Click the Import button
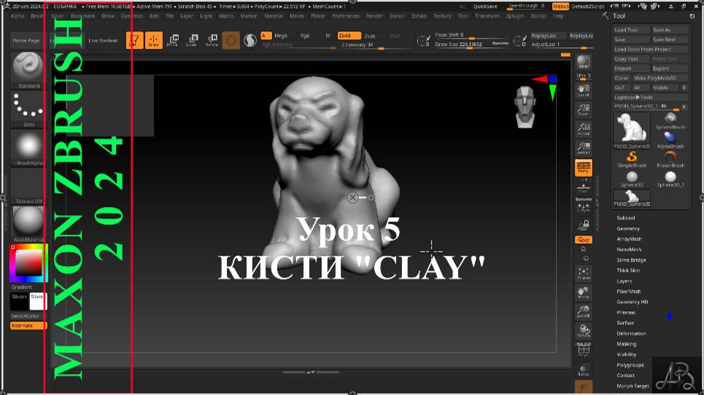The image size is (704, 395). pyautogui.click(x=631, y=69)
